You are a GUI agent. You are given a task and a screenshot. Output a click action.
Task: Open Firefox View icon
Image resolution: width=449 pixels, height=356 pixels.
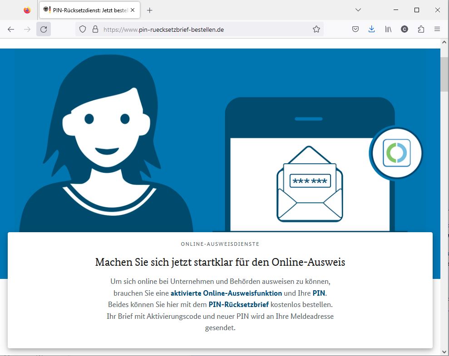[x=27, y=10]
